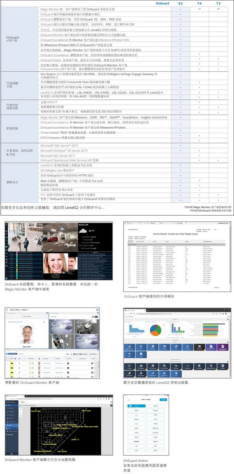Click the grid layout icon beside Main Office
The width and height of the screenshot is (234, 474).
97,310
